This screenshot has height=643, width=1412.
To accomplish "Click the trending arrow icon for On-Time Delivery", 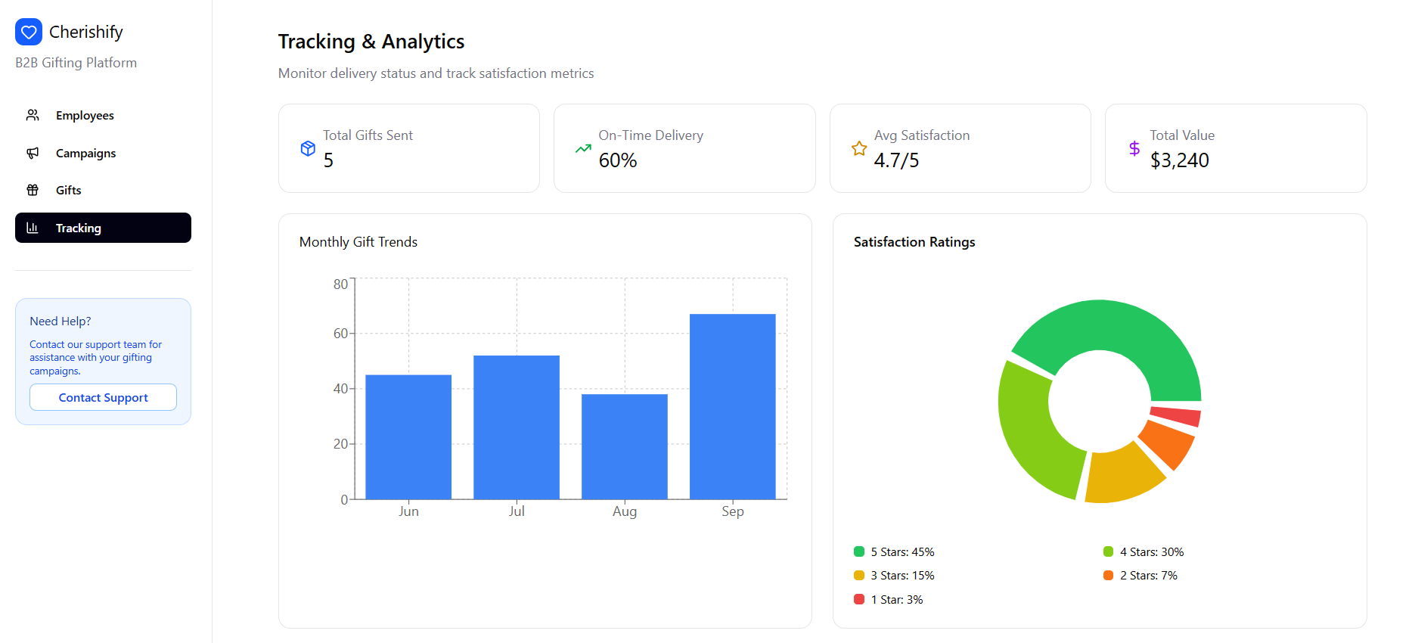I will tap(583, 148).
